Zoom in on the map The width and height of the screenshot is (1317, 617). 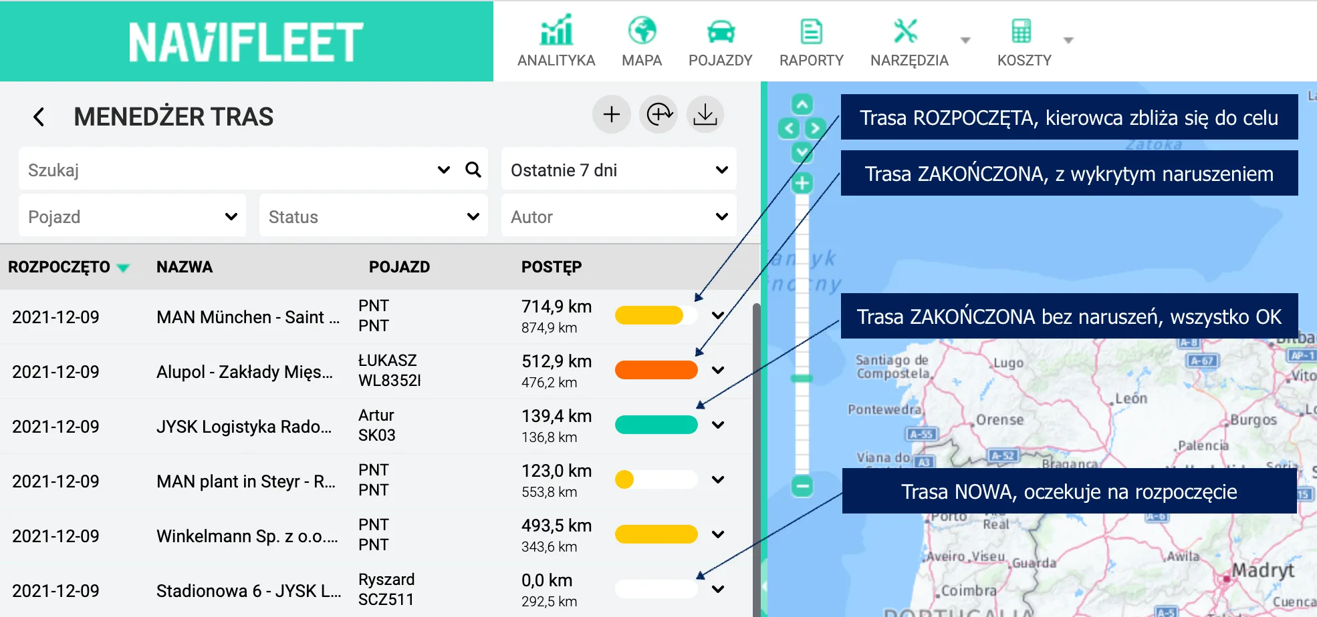point(802,183)
